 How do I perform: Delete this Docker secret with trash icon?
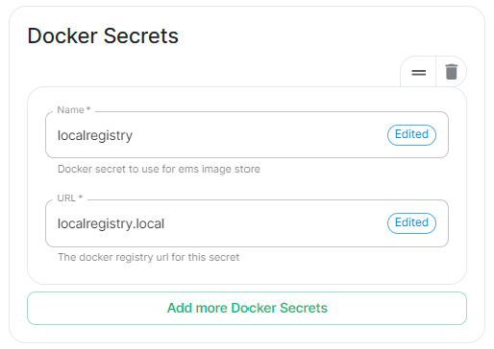(x=451, y=72)
